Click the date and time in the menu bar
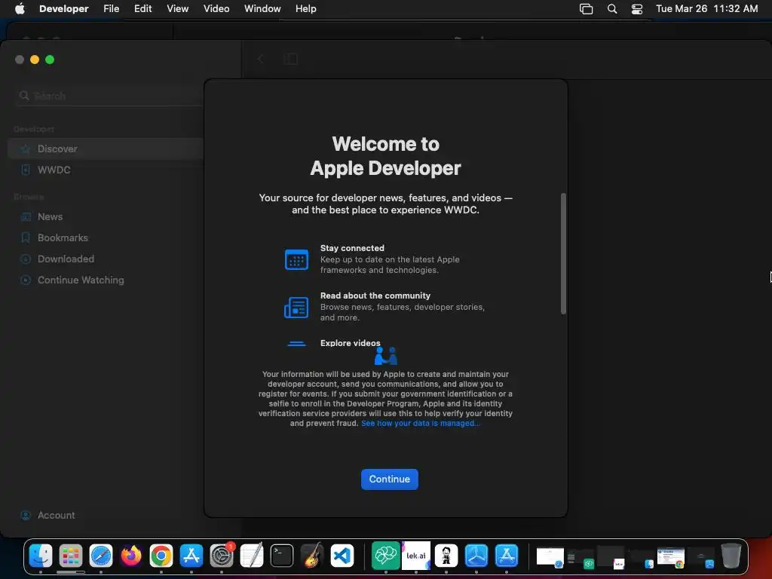The width and height of the screenshot is (772, 579). tap(706, 9)
